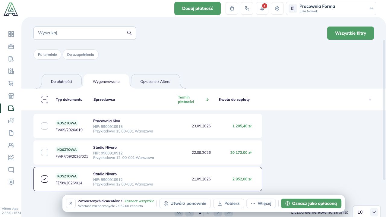Open notifications bell with red badge

pyautogui.click(x=262, y=8)
